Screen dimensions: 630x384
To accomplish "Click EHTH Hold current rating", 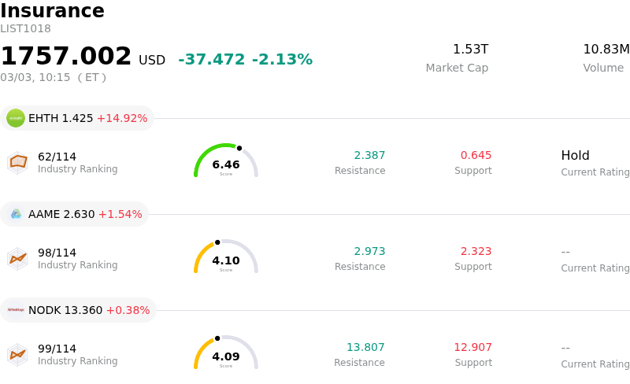I will [x=575, y=156].
